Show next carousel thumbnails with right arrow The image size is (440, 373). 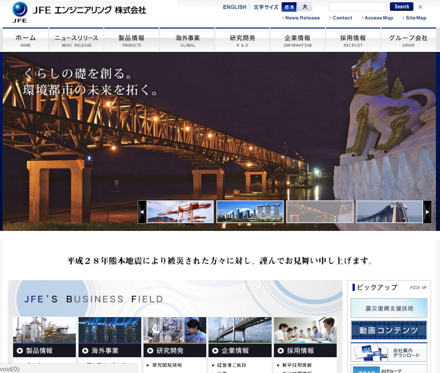(x=427, y=212)
